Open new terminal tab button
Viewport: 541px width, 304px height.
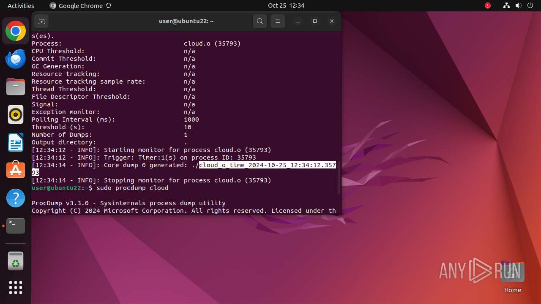click(x=41, y=21)
